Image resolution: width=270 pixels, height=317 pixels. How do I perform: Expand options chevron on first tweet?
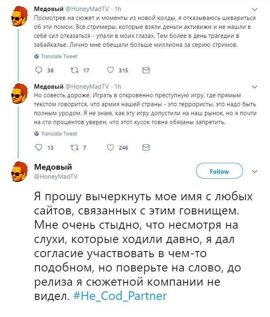click(x=255, y=9)
